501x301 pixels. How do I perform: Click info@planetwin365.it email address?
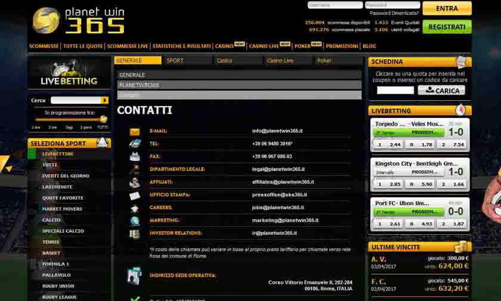pyautogui.click(x=277, y=131)
